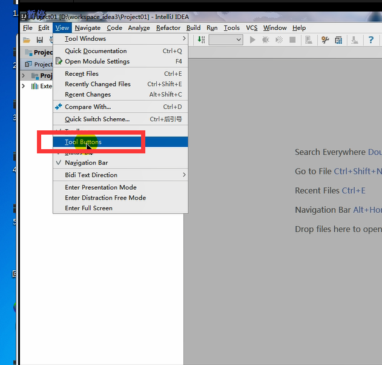This screenshot has height=365, width=382.
Task: Click the AVD Manager device icon
Action: [309, 40]
